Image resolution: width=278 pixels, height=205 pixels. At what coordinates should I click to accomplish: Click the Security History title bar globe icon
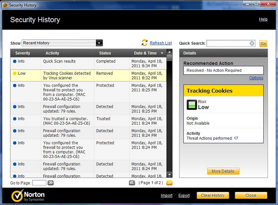(5, 5)
